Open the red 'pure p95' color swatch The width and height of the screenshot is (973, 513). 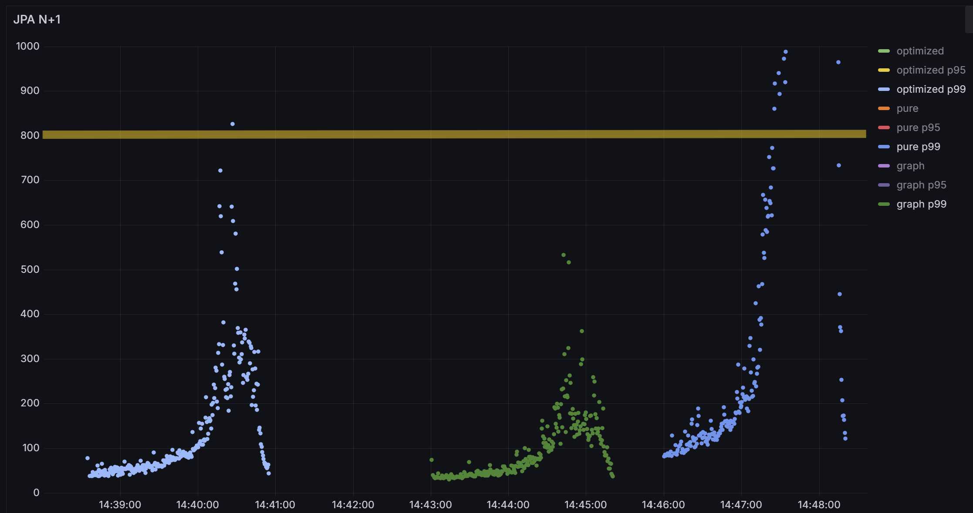[884, 128]
